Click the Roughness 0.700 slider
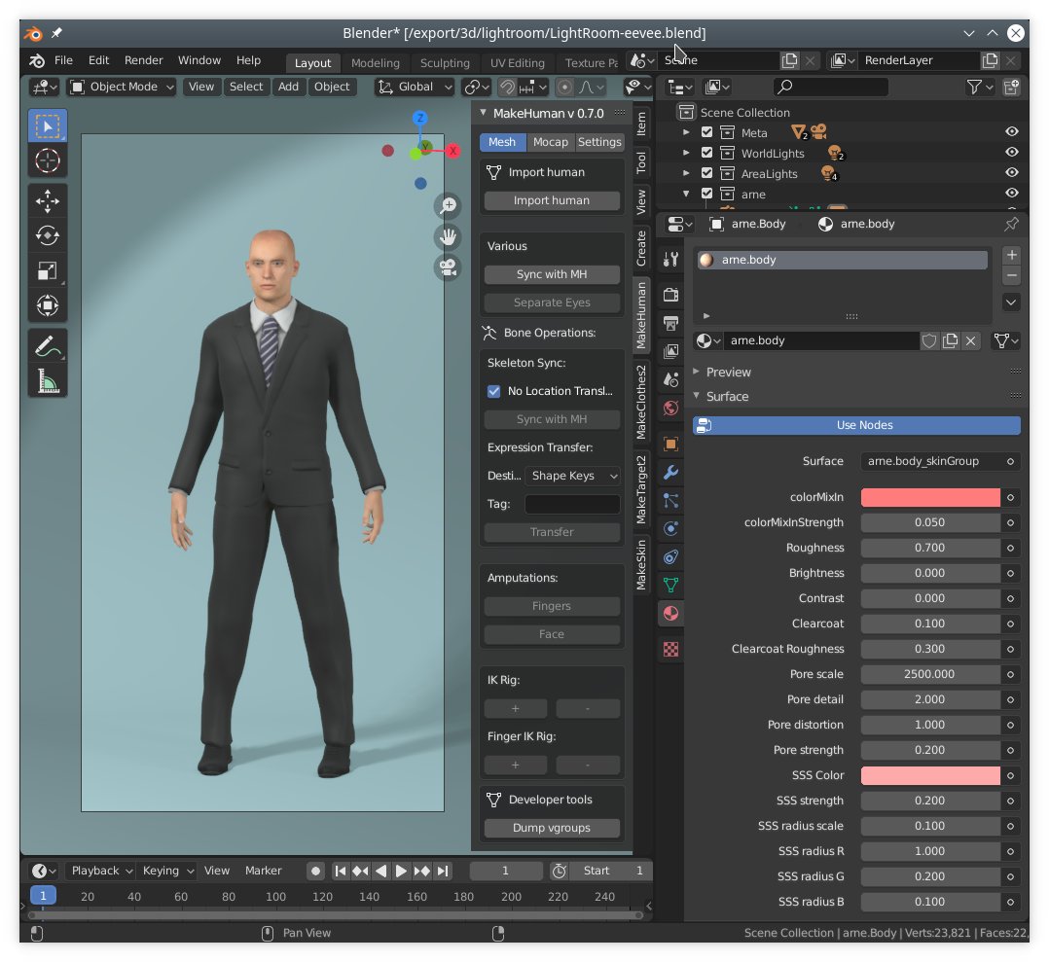The image size is (1049, 962). point(930,549)
